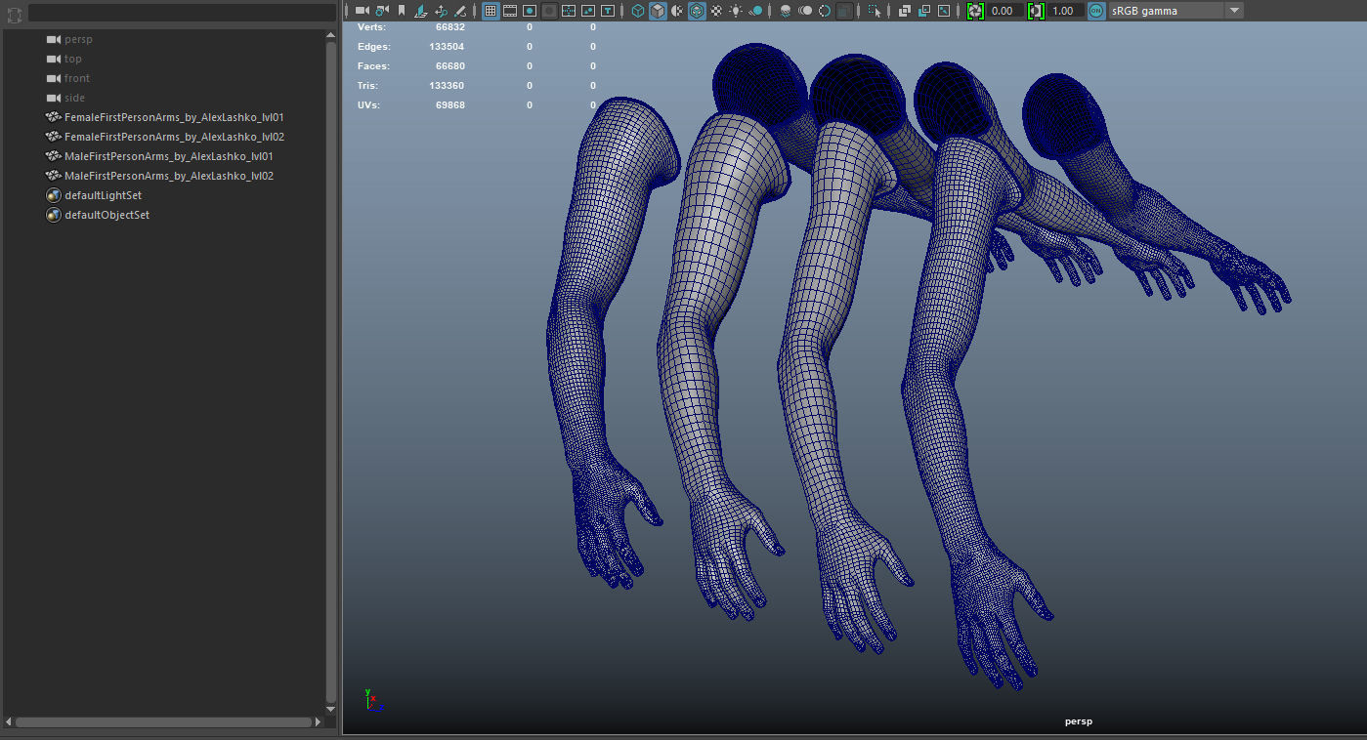Screen dimensions: 1367x740
Task: Toggle wireframe on shaded
Action: 697,11
